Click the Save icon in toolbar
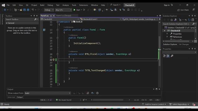This screenshot has height=111, width=198. click(24, 10)
